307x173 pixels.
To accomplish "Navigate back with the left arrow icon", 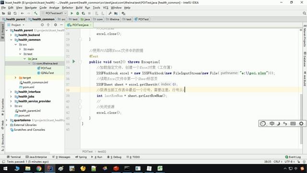I will [x=23, y=13].
